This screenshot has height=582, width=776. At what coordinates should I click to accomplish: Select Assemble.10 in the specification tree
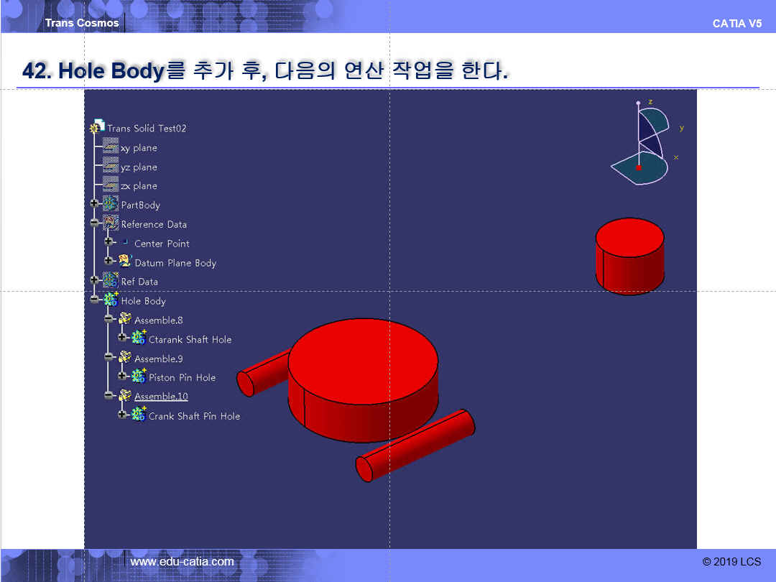click(x=161, y=397)
